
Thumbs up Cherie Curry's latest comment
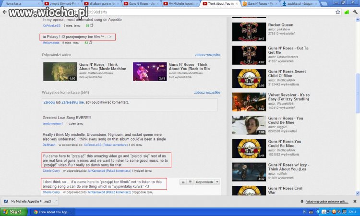pos(183,182)
